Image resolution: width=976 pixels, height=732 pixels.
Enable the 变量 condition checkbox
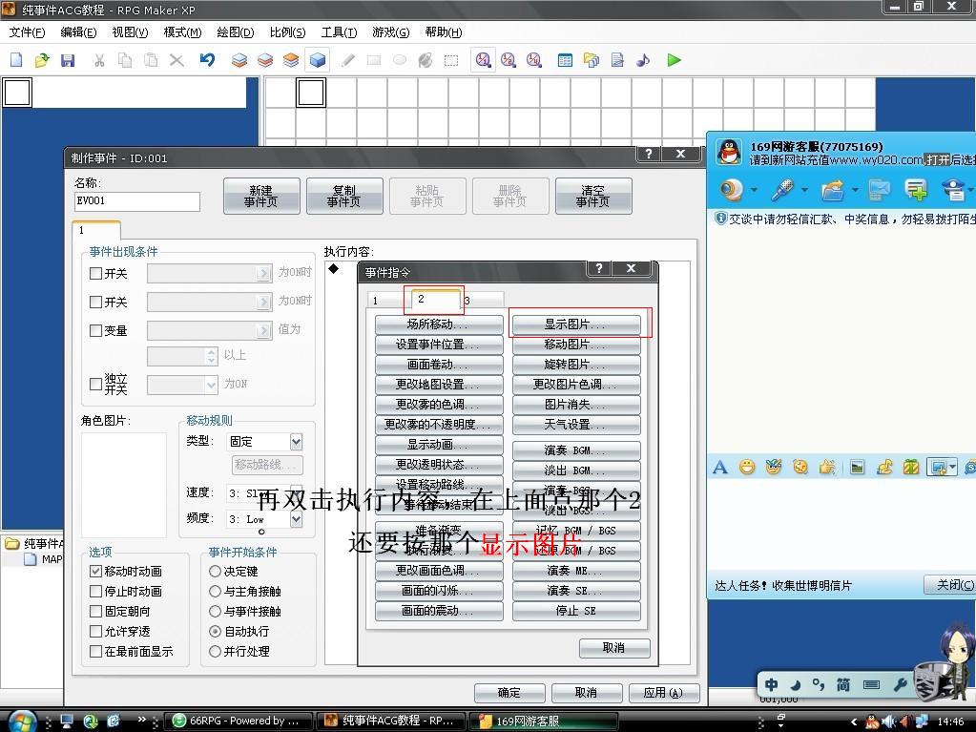95,330
